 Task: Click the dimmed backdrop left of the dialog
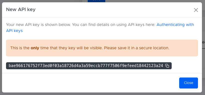click(1, 47)
